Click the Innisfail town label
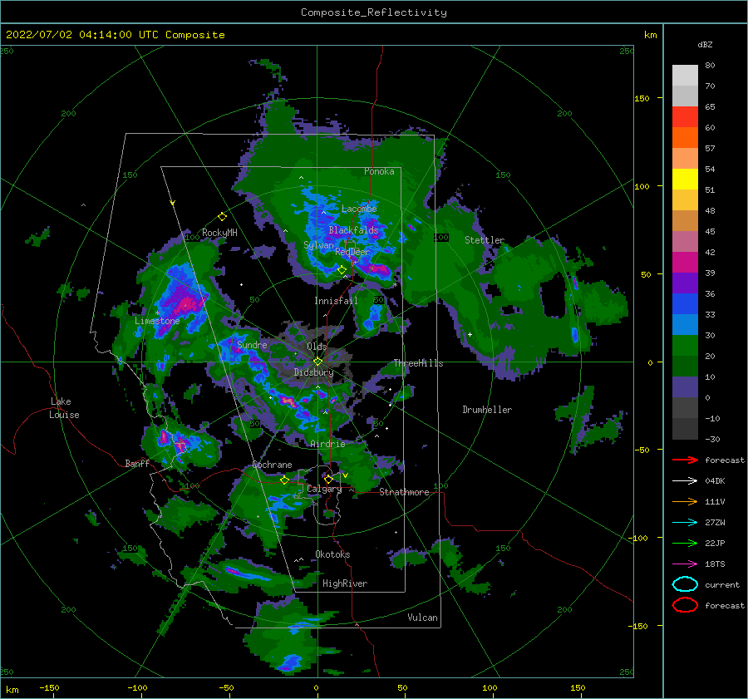Image resolution: width=748 pixels, height=699 pixels. [336, 301]
